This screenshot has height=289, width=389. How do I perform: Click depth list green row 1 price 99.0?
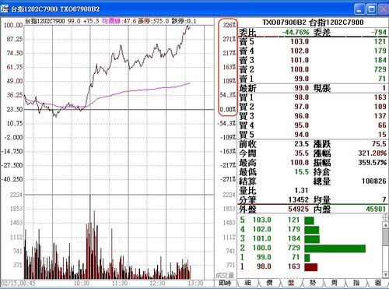tap(264, 257)
